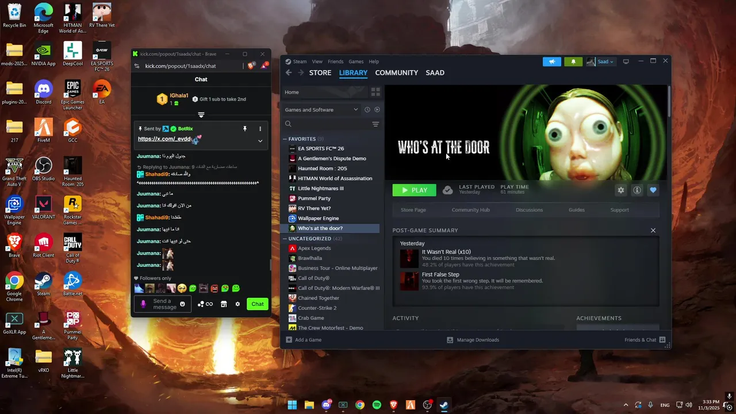Go back with Steam's back arrow
The width and height of the screenshot is (736, 414).
(289, 72)
